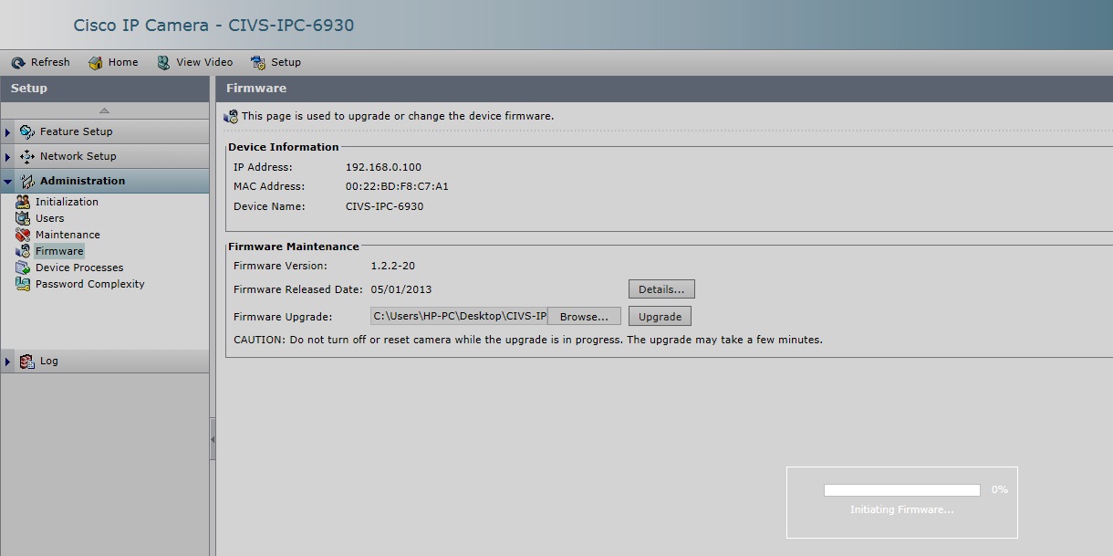Click the Device Processes icon
The width and height of the screenshot is (1113, 556).
pyautogui.click(x=23, y=268)
